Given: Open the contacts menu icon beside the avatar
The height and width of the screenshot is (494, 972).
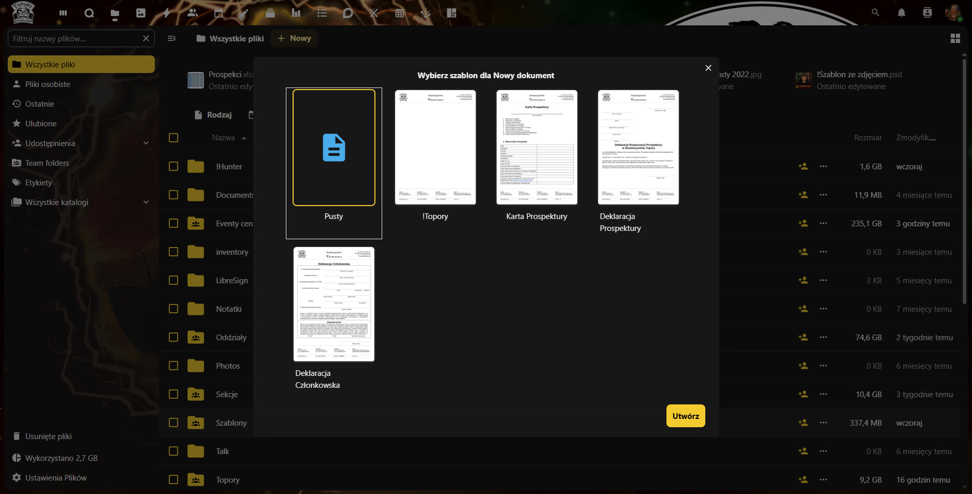Looking at the screenshot, I should (927, 12).
